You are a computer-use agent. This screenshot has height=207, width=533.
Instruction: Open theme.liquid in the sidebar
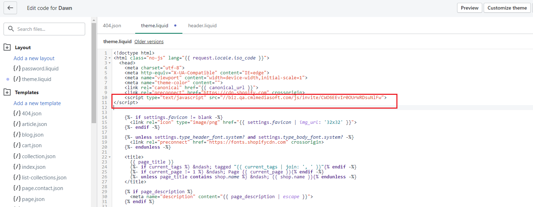(37, 79)
